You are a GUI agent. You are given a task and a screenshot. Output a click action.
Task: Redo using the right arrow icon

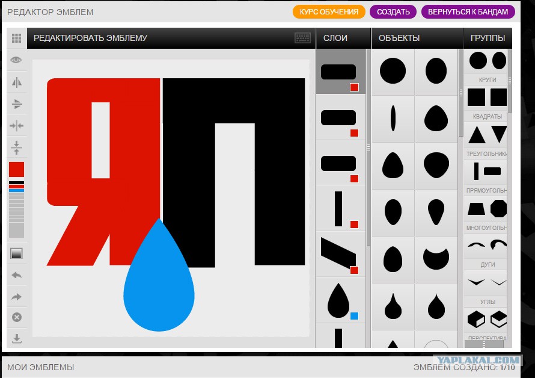pos(16,297)
